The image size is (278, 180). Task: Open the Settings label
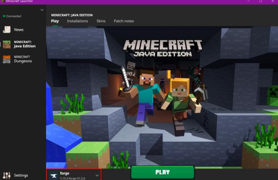pos(21,176)
